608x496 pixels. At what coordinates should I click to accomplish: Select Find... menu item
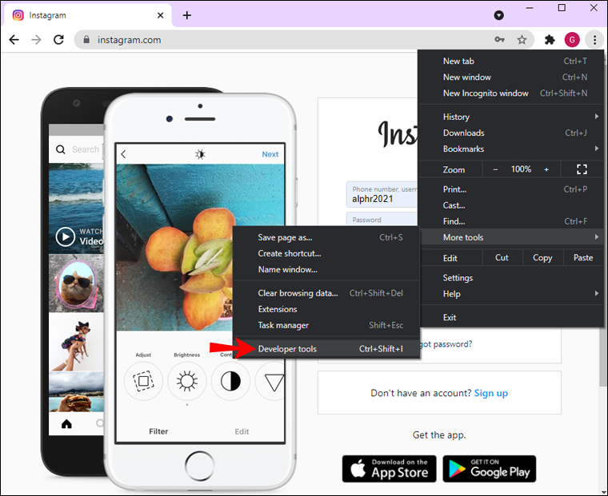(510, 221)
